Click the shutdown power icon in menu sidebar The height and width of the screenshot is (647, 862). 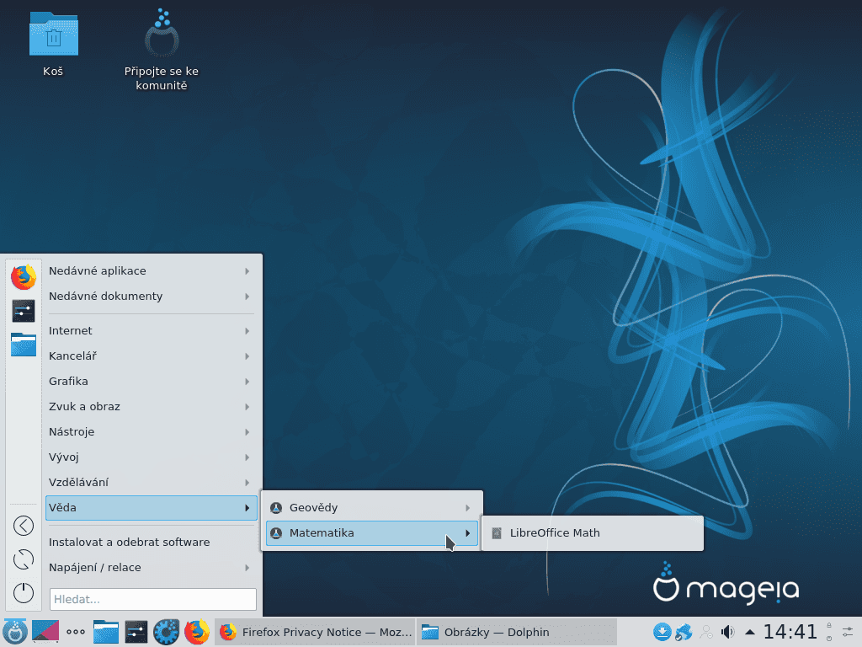pos(23,592)
